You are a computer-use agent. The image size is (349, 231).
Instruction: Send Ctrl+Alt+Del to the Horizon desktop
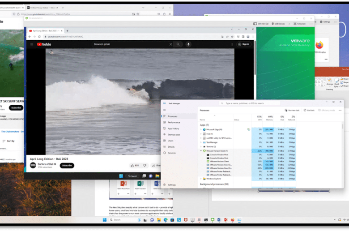coord(261,24)
